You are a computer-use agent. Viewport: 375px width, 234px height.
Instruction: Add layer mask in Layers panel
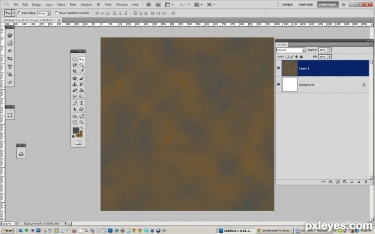click(x=337, y=182)
